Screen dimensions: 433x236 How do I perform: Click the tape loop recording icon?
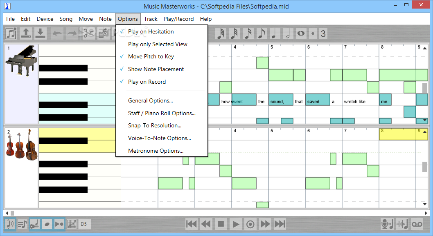(x=417, y=224)
